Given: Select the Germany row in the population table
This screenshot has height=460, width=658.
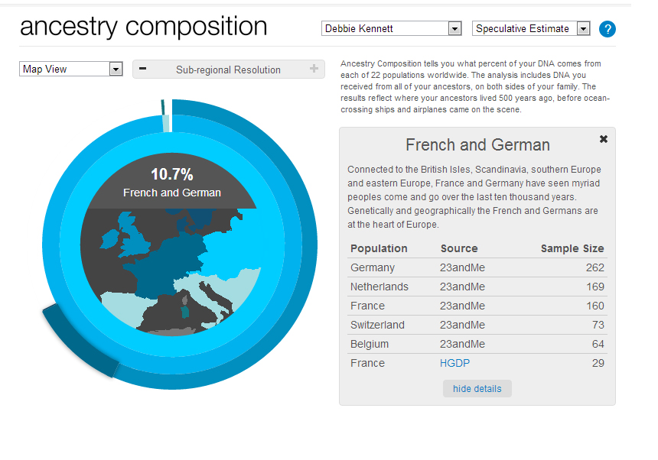Looking at the screenshot, I should [x=373, y=267].
